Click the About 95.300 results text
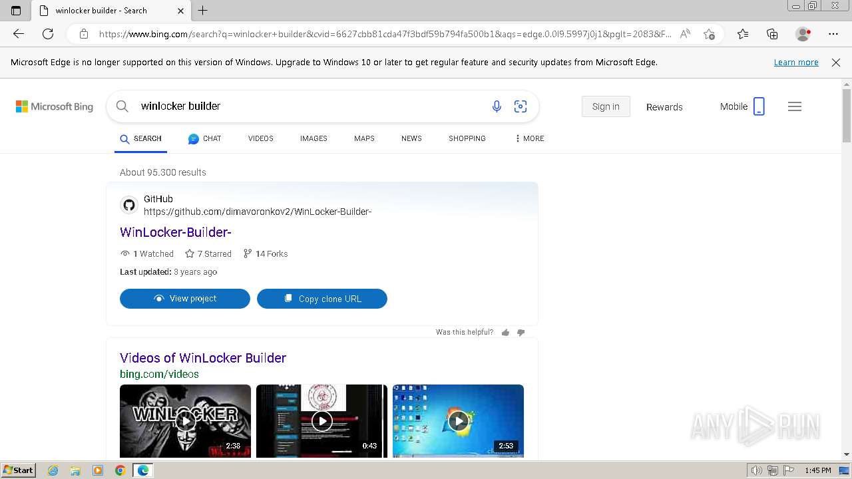The image size is (852, 479). [163, 172]
